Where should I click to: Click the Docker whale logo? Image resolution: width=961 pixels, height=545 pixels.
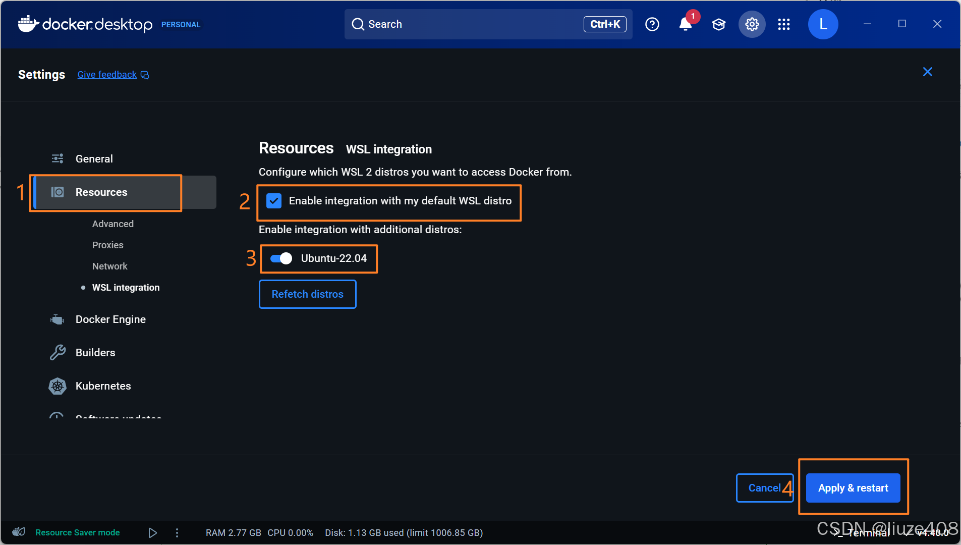click(x=28, y=24)
